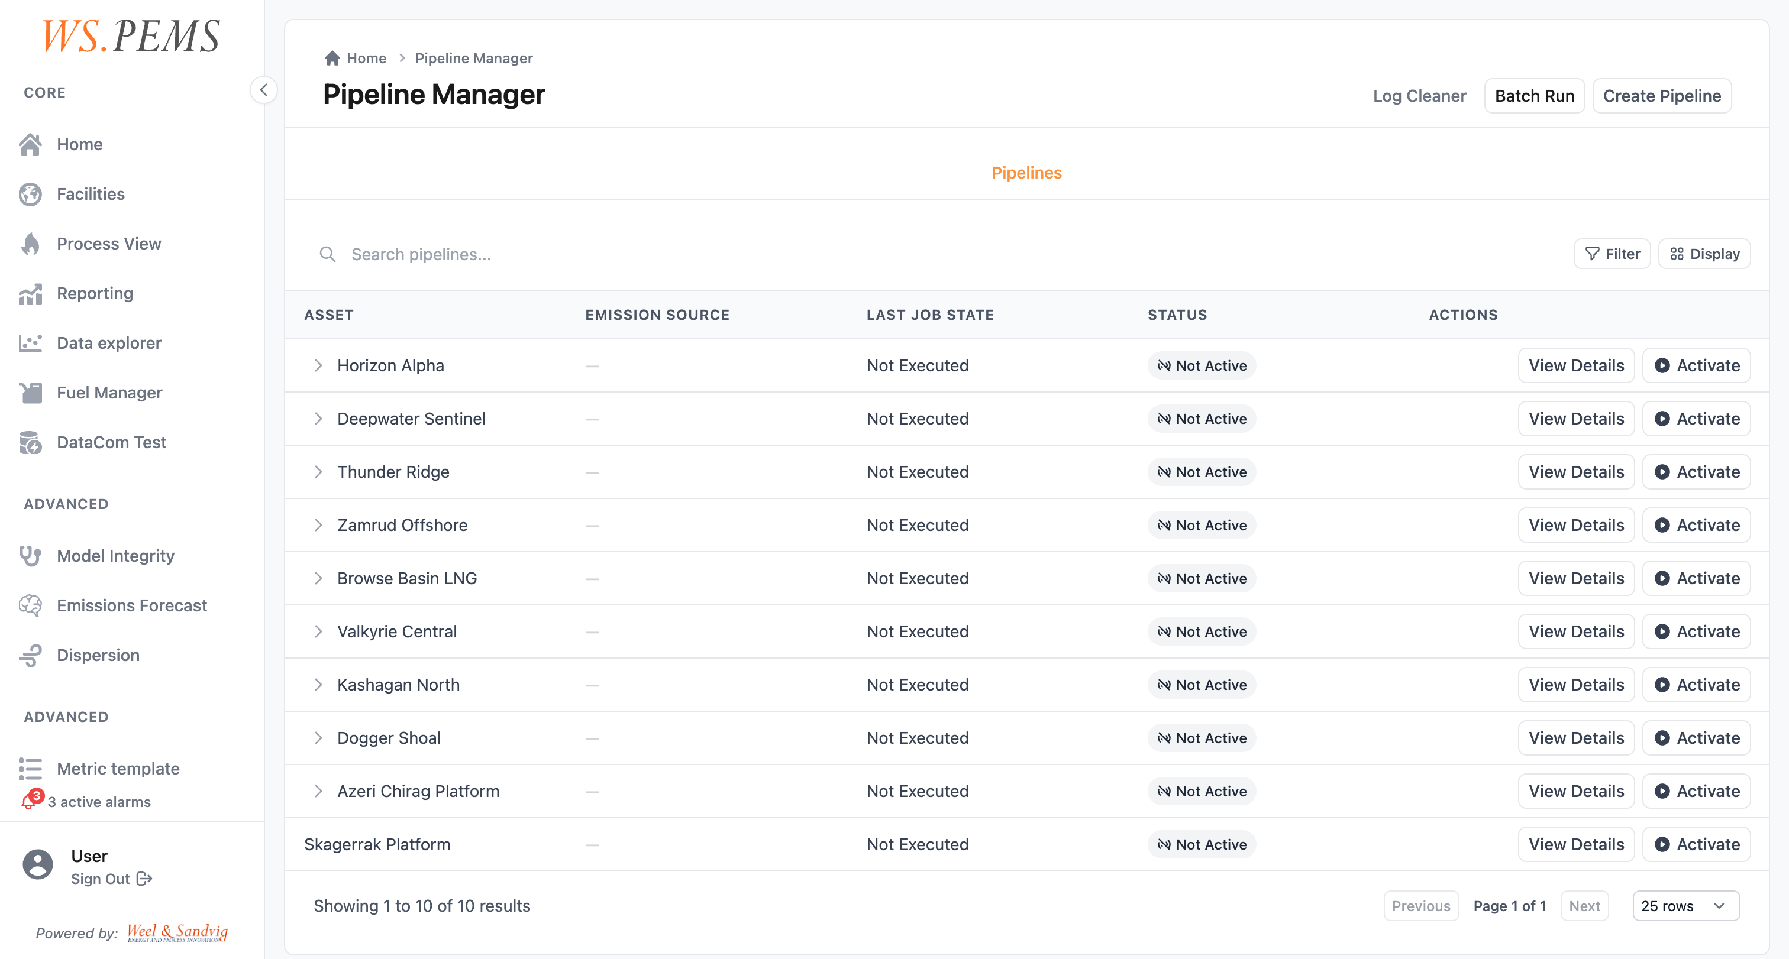Expand the Zamrud Offshore row
The image size is (1789, 959).
click(318, 525)
